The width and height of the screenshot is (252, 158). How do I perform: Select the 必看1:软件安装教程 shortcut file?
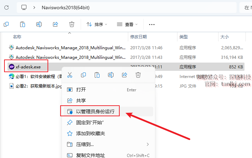[35, 77]
